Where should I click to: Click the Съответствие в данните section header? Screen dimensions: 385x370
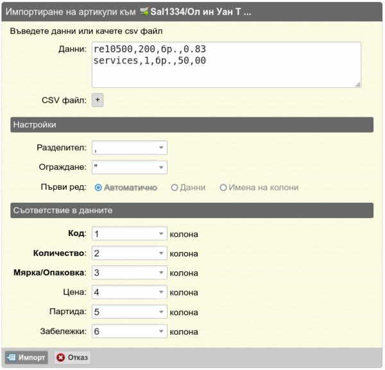(192, 210)
